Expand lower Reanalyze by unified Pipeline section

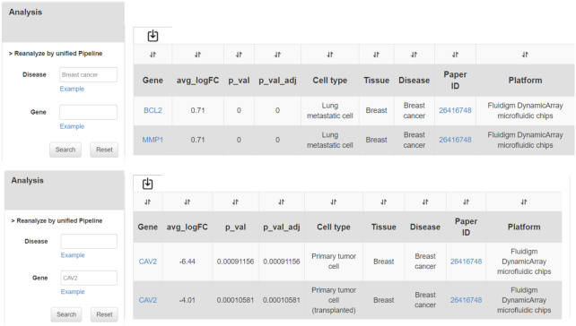click(57, 220)
